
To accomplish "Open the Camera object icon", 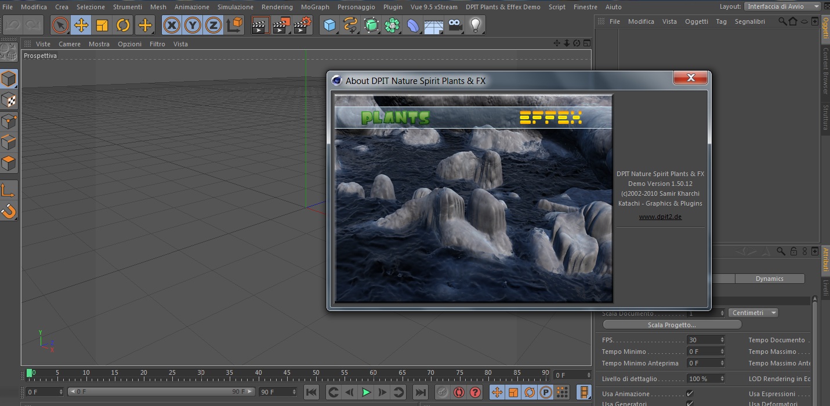I will pyautogui.click(x=455, y=25).
